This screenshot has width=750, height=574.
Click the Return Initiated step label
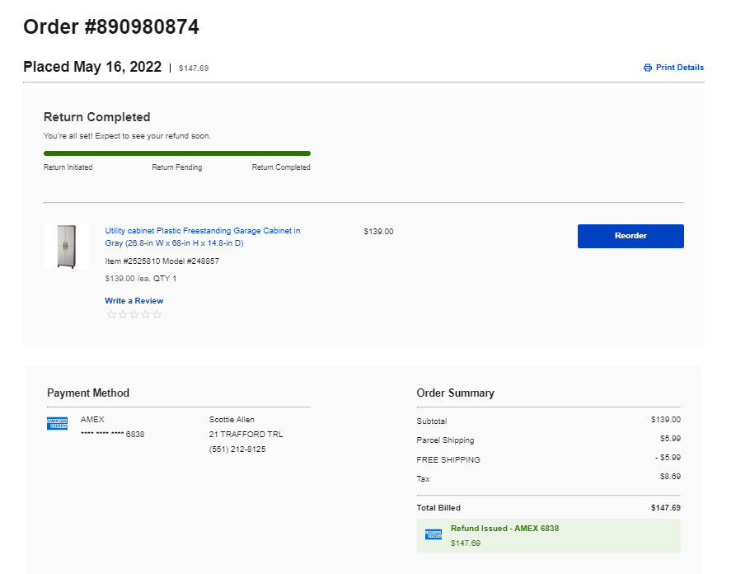pos(68,167)
